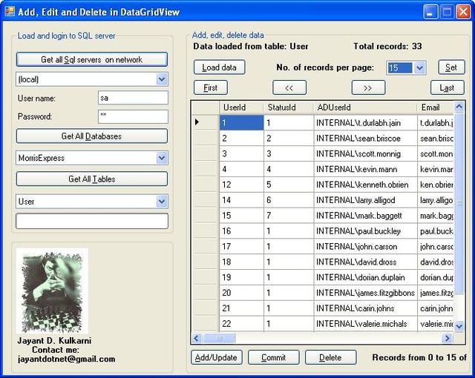Click the chess player photo
475x378 pixels.
coord(52,291)
